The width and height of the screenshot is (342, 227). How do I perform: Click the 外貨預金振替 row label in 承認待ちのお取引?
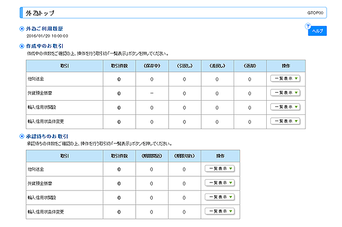(x=40, y=183)
